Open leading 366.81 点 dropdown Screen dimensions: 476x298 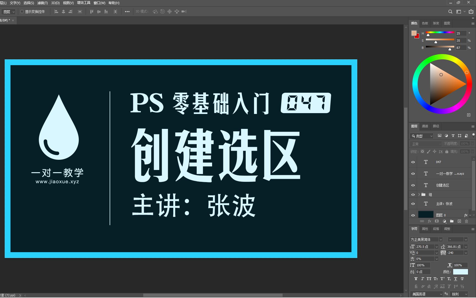coord(466,247)
